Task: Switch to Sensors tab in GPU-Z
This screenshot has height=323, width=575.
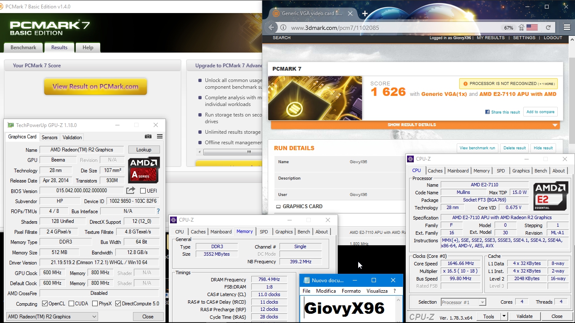Action: [x=49, y=138]
